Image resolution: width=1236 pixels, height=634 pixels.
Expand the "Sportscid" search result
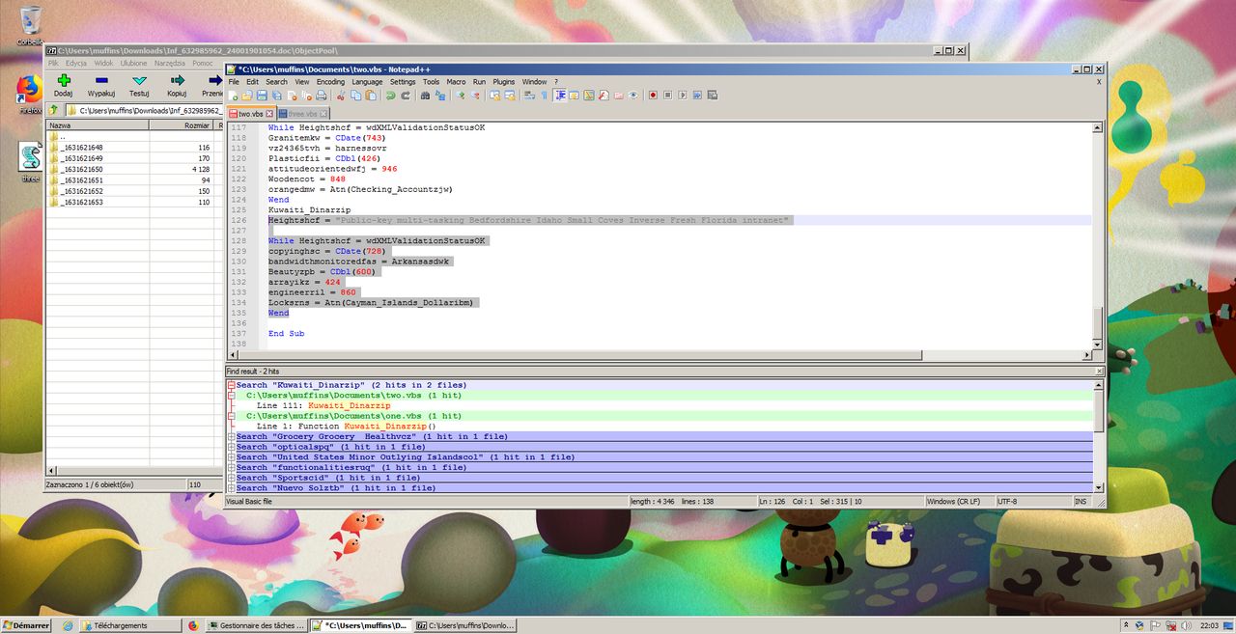click(x=232, y=478)
